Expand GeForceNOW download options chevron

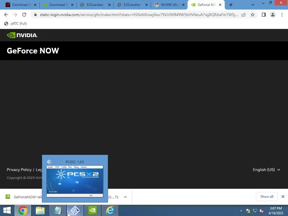(125, 197)
